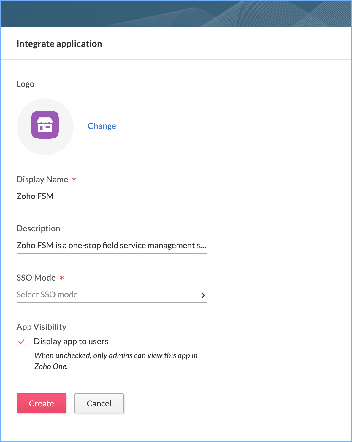Click the Change logo link
The image size is (352, 442).
(102, 126)
